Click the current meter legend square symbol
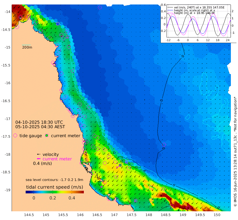This screenshot has height=220, width=238. pyautogui.click(x=47, y=136)
